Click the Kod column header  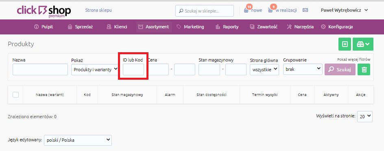[87, 95]
